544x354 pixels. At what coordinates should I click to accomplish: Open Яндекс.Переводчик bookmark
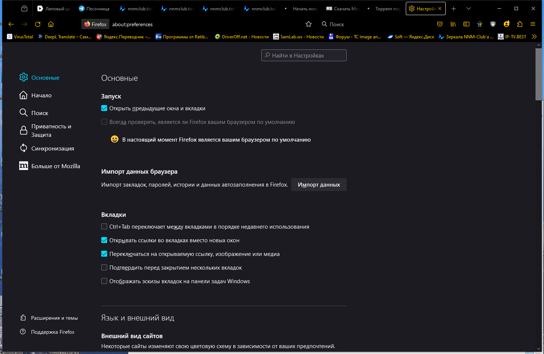click(123, 37)
